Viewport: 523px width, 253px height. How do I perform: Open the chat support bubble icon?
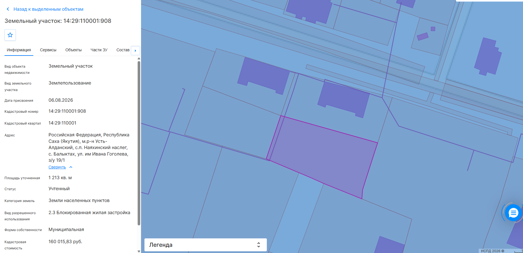click(513, 213)
